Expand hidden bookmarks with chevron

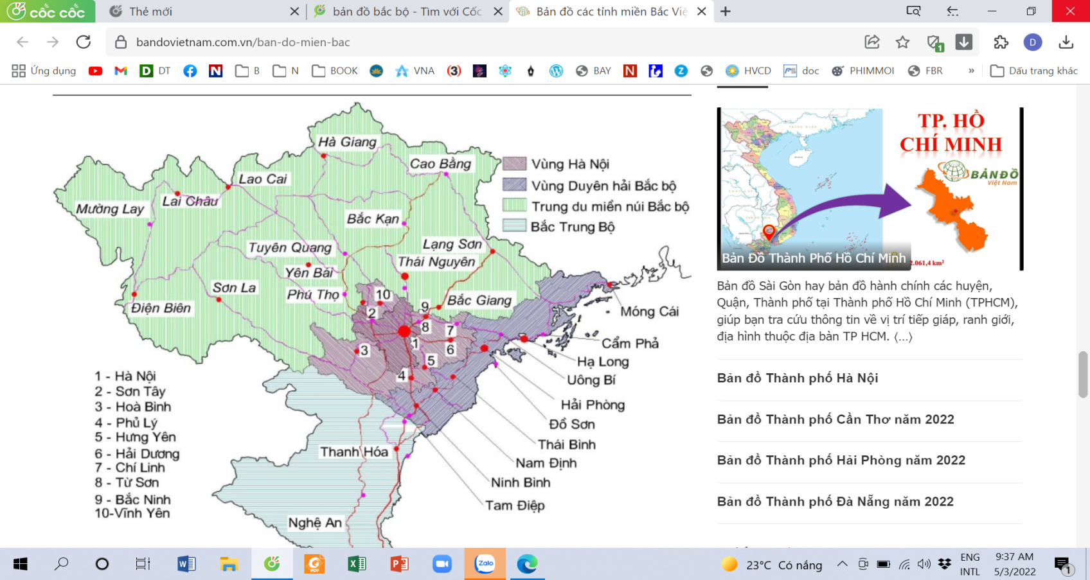point(971,71)
